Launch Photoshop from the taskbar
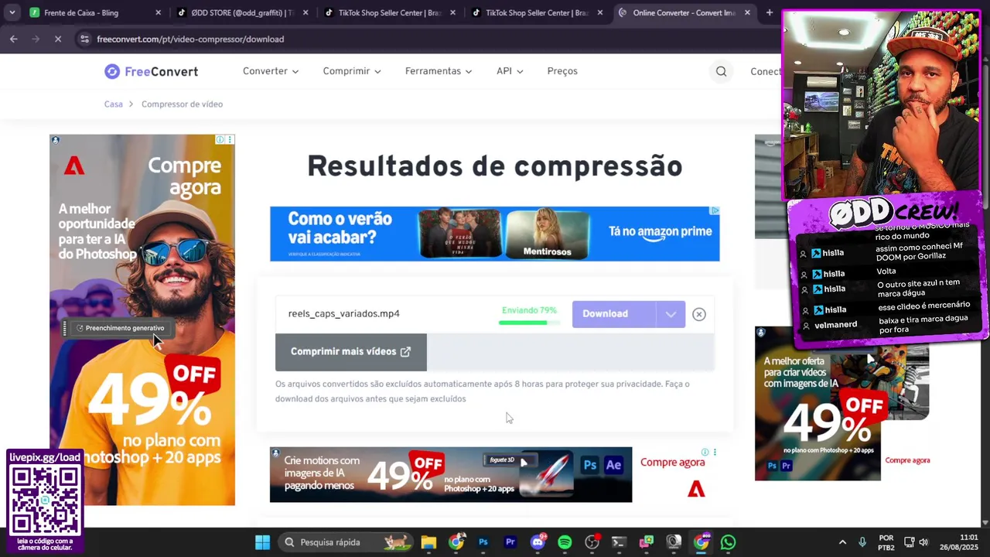This screenshot has width=990, height=557. [483, 542]
